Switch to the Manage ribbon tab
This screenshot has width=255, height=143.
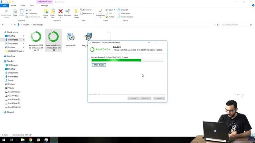(x=44, y=6)
